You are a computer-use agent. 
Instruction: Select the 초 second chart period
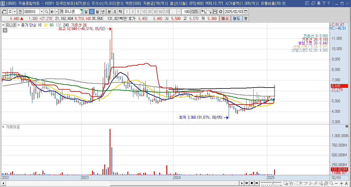point(115,12)
